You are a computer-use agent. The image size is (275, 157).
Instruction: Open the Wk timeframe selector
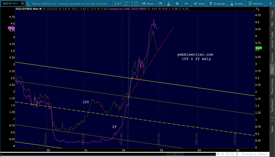click(x=186, y=3)
